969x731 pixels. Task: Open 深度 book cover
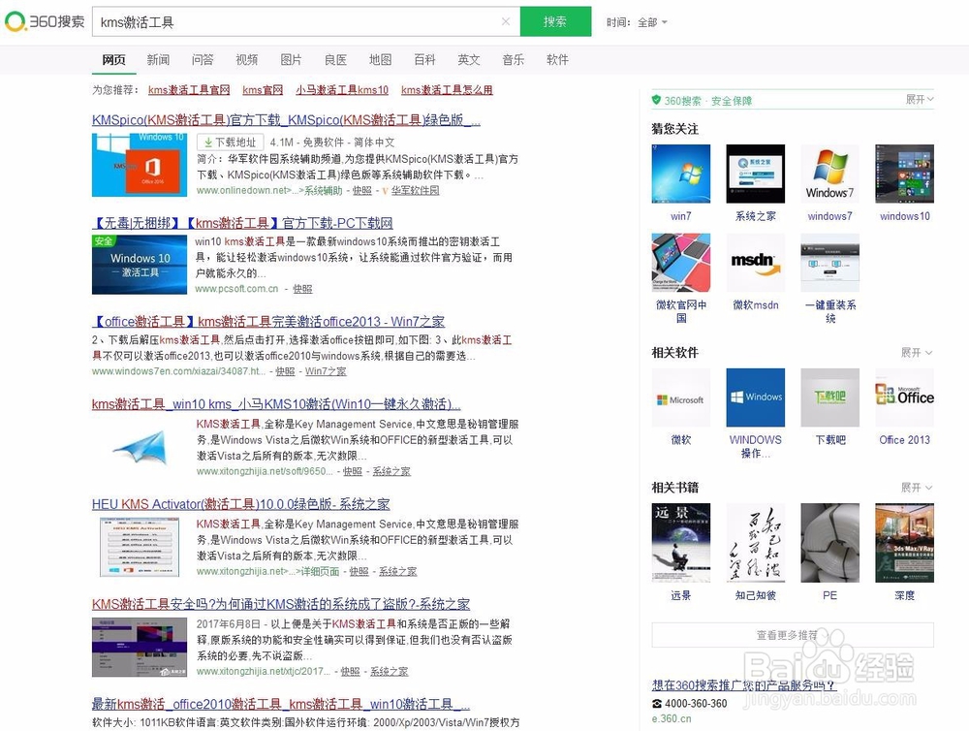905,542
